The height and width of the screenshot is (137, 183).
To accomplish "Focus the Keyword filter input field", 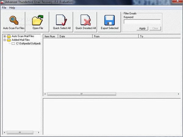I will 142,22.
